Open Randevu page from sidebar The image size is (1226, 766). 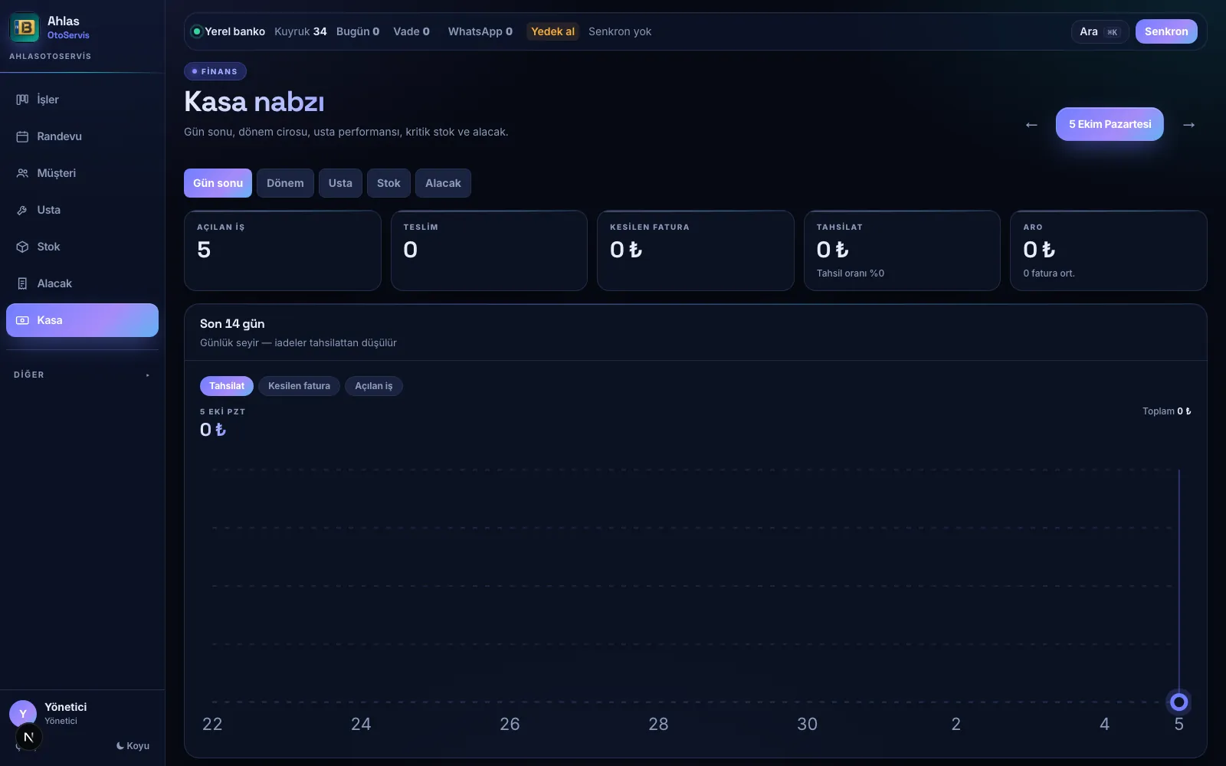(82, 136)
